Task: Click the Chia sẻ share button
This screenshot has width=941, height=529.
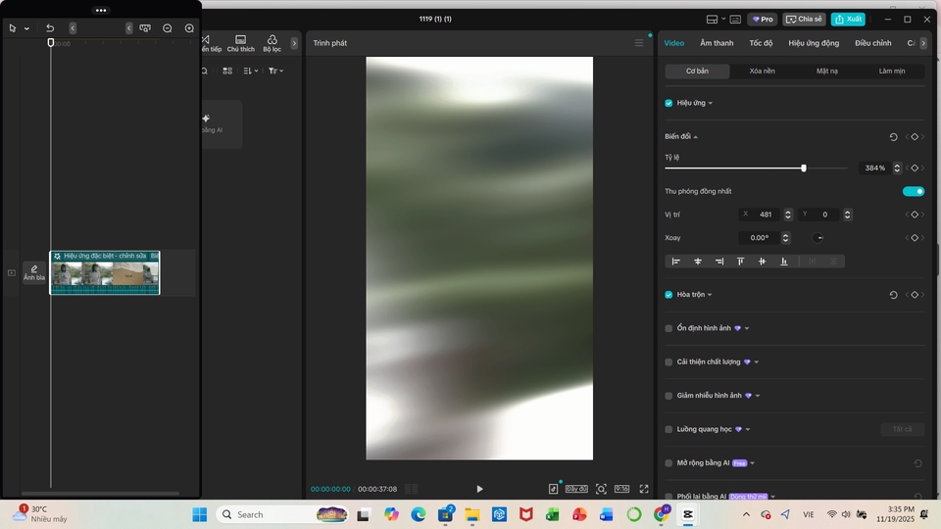Action: click(x=804, y=19)
